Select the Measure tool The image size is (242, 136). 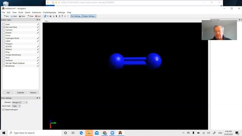tap(65, 16)
